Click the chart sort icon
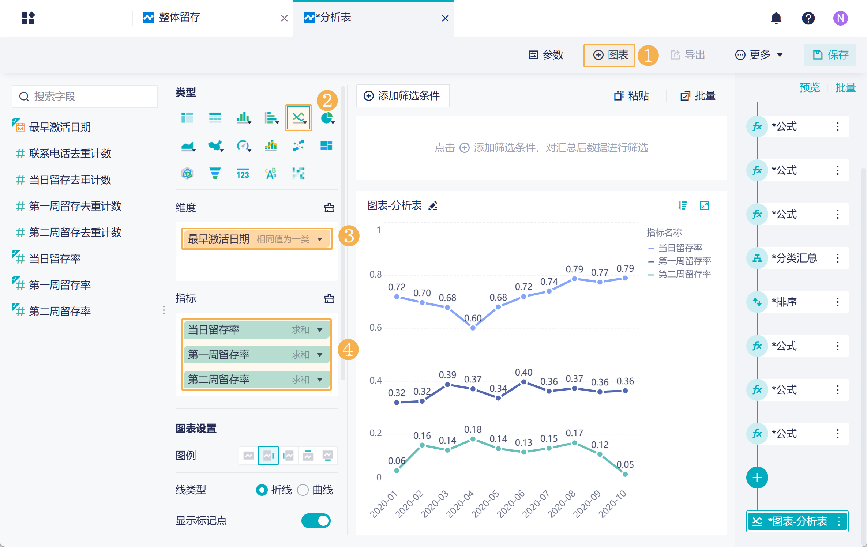Viewport: 867px width, 547px height. pyautogui.click(x=682, y=205)
